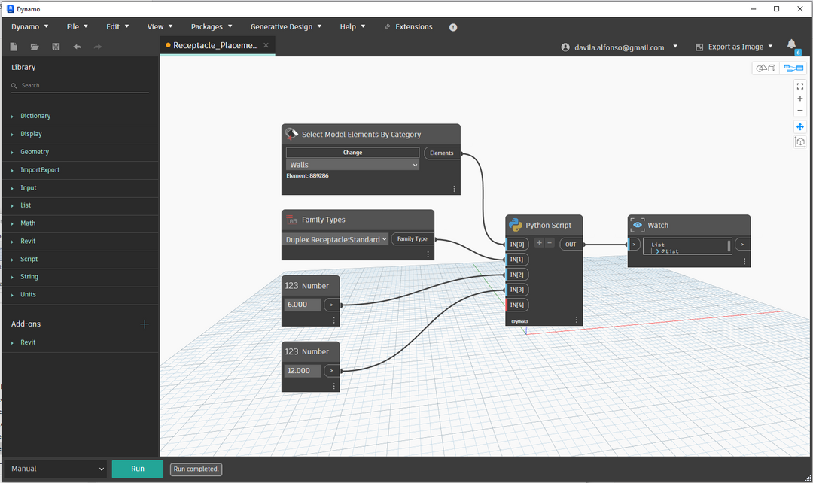Screen dimensions: 813x483
Task: Open the Packages menu
Action: point(212,27)
